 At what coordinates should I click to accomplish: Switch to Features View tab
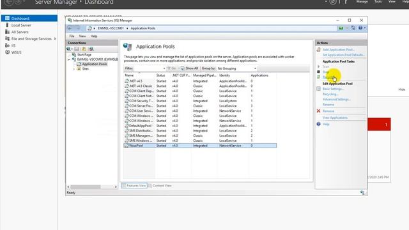134,186
